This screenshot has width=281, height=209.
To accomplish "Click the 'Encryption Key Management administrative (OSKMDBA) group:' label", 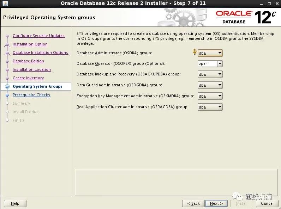I will tap(135, 96).
